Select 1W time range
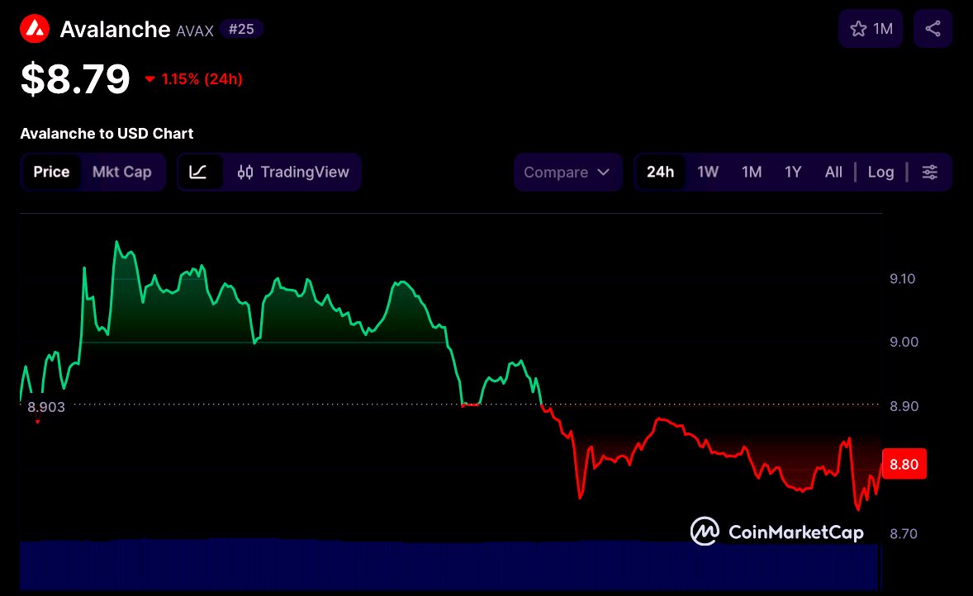973x596 pixels. [x=707, y=172]
